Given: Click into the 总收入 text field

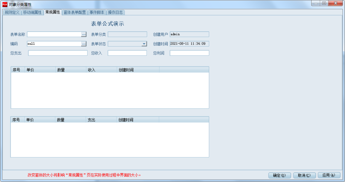Looking at the screenshot, I should pyautogui.click(x=127, y=53).
